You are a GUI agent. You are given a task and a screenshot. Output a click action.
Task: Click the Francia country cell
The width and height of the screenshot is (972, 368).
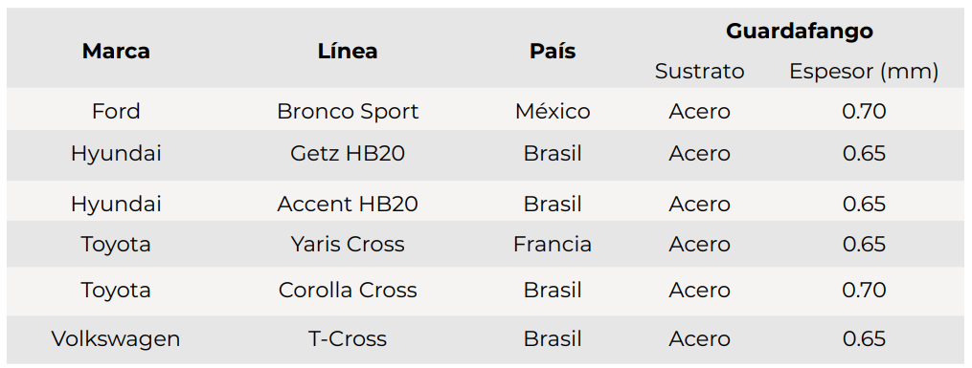click(553, 245)
